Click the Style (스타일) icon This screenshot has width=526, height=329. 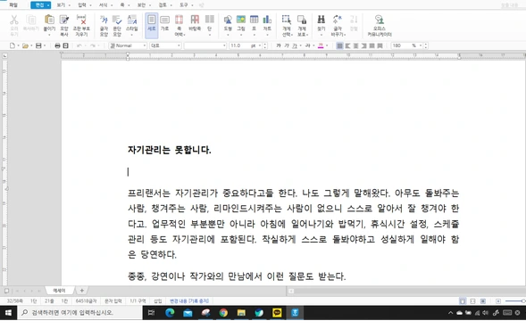(132, 21)
